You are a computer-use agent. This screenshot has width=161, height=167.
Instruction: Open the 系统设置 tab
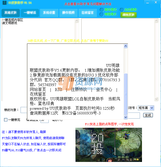(49, 13)
